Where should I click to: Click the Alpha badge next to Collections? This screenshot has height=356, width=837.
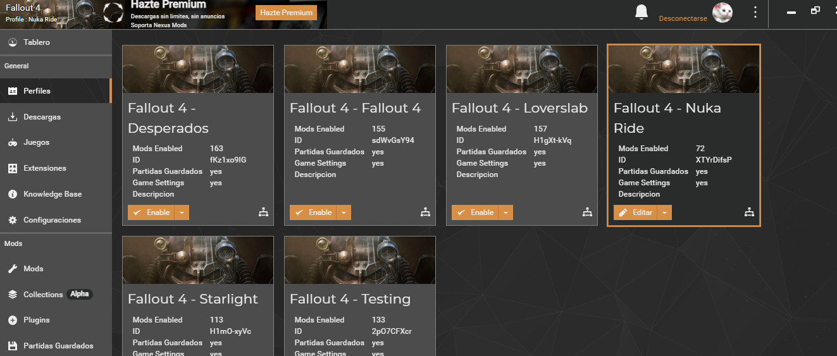coord(80,294)
